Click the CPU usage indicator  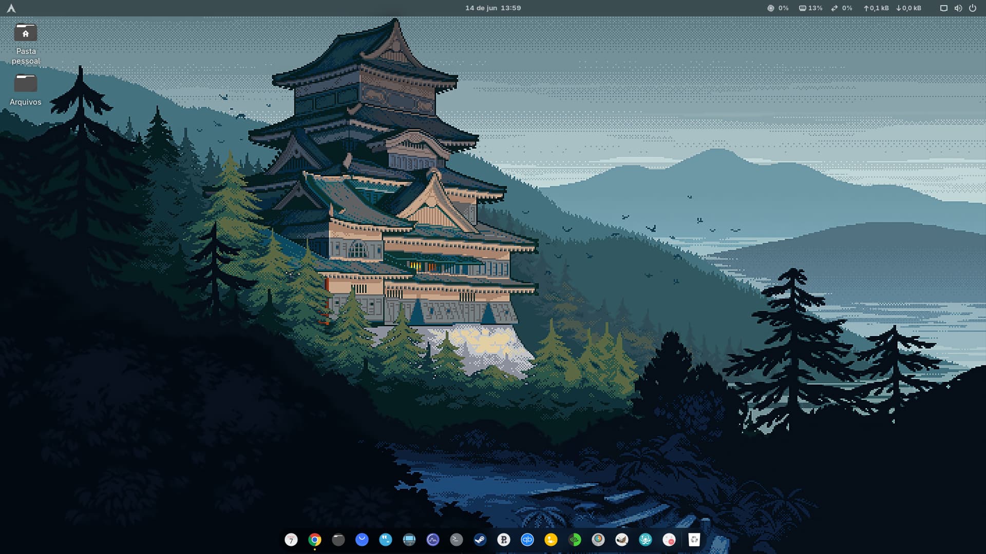tap(778, 8)
